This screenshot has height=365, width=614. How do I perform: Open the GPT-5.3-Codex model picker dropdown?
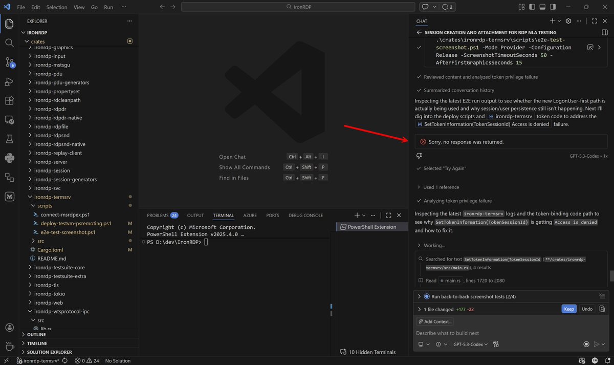[470, 345]
